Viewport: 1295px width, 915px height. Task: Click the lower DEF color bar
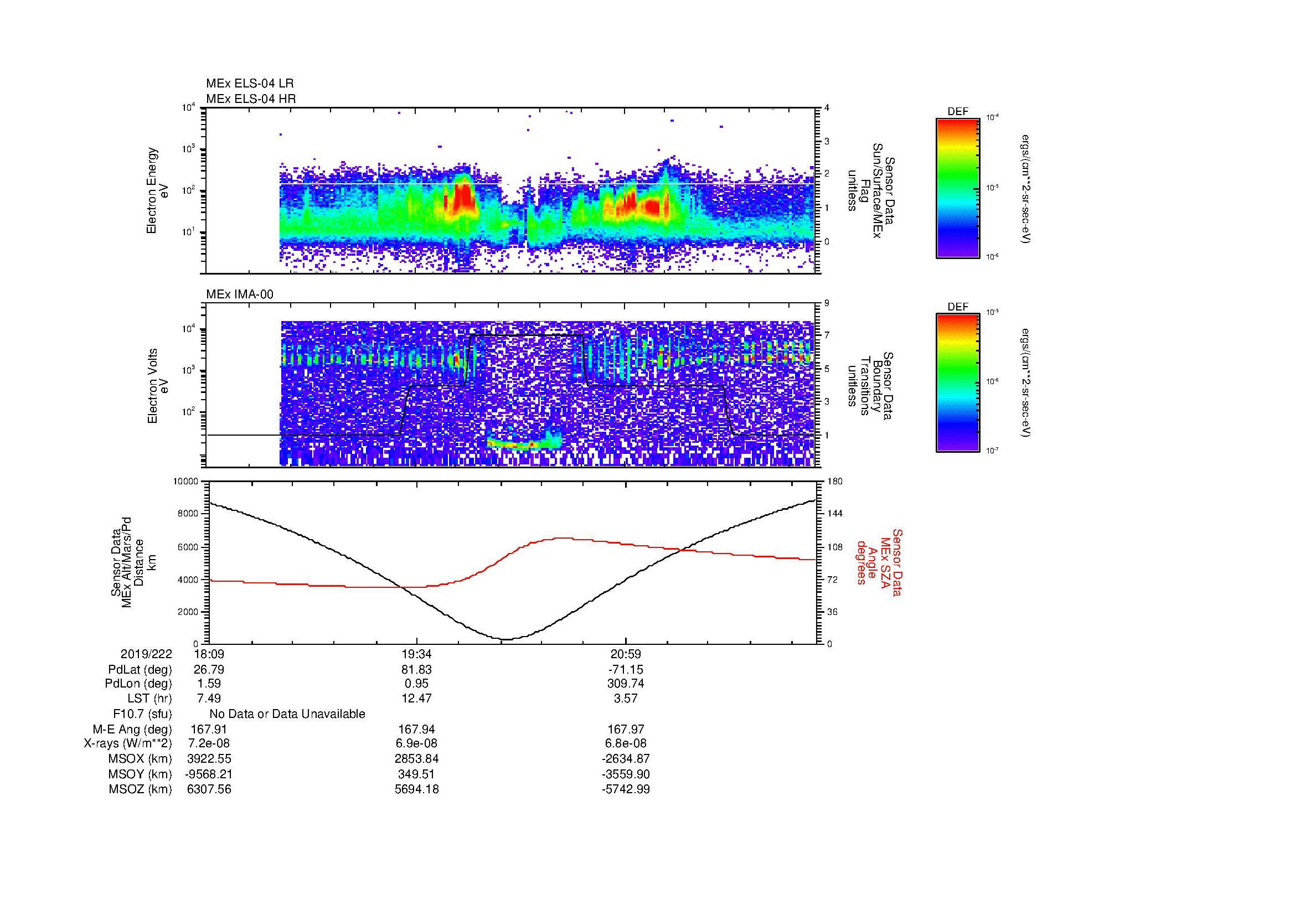(958, 383)
